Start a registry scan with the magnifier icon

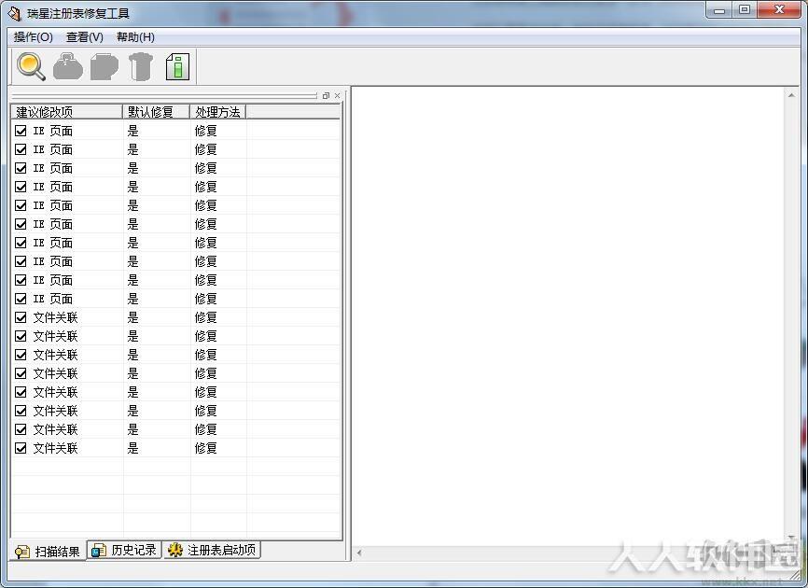click(x=31, y=66)
